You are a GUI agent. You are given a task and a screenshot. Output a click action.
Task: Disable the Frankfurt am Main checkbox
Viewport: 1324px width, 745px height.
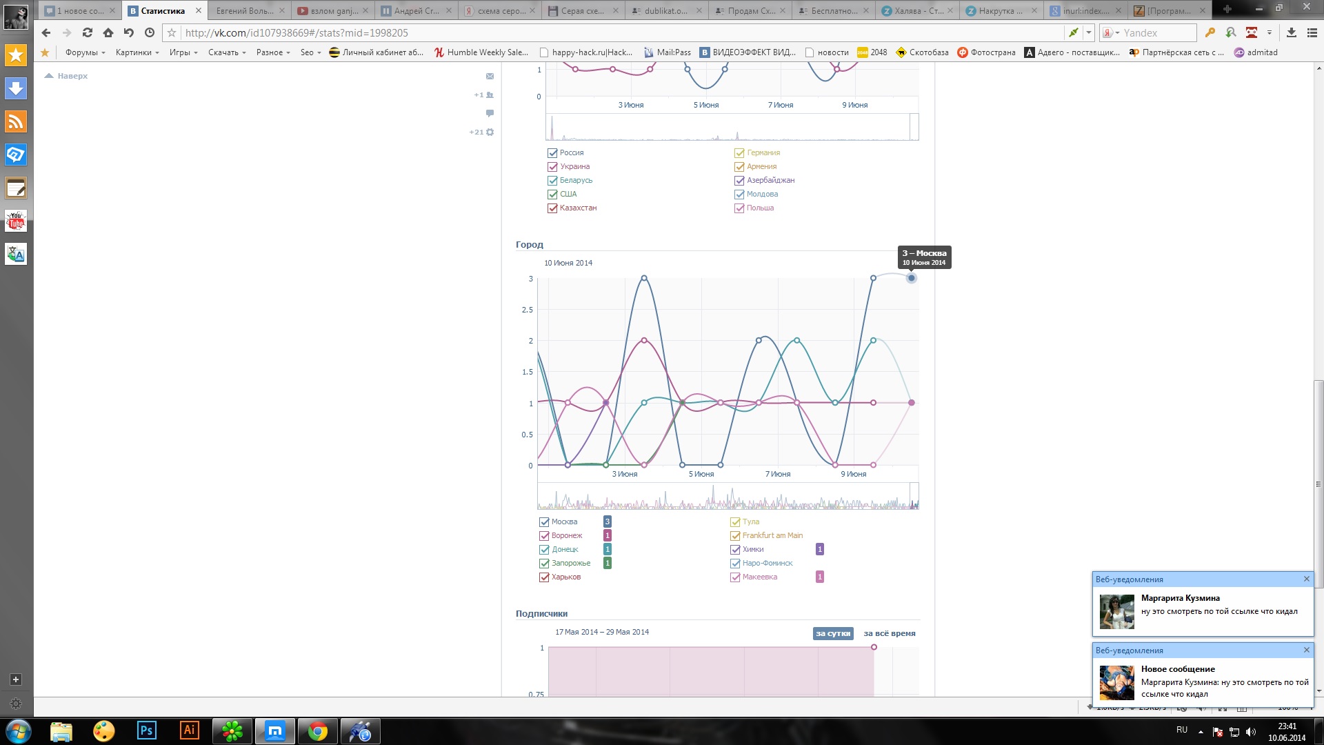point(735,536)
